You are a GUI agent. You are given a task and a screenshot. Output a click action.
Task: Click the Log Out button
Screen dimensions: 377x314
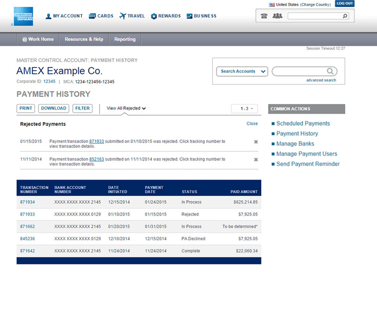(345, 3)
